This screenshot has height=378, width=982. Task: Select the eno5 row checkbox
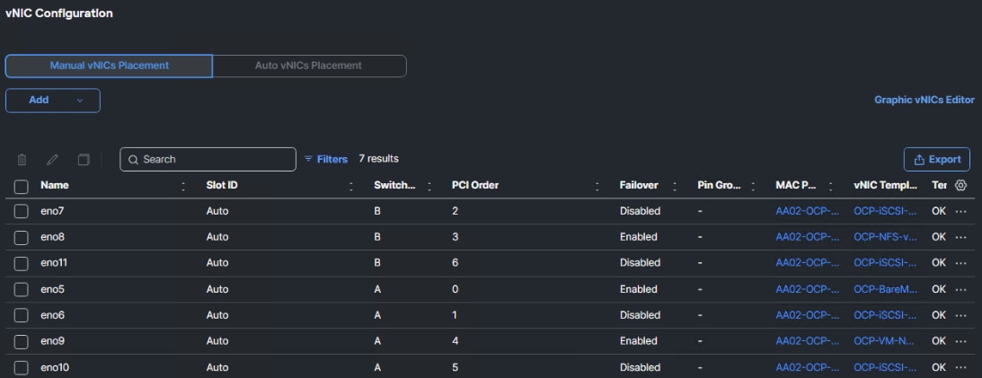pyautogui.click(x=22, y=289)
